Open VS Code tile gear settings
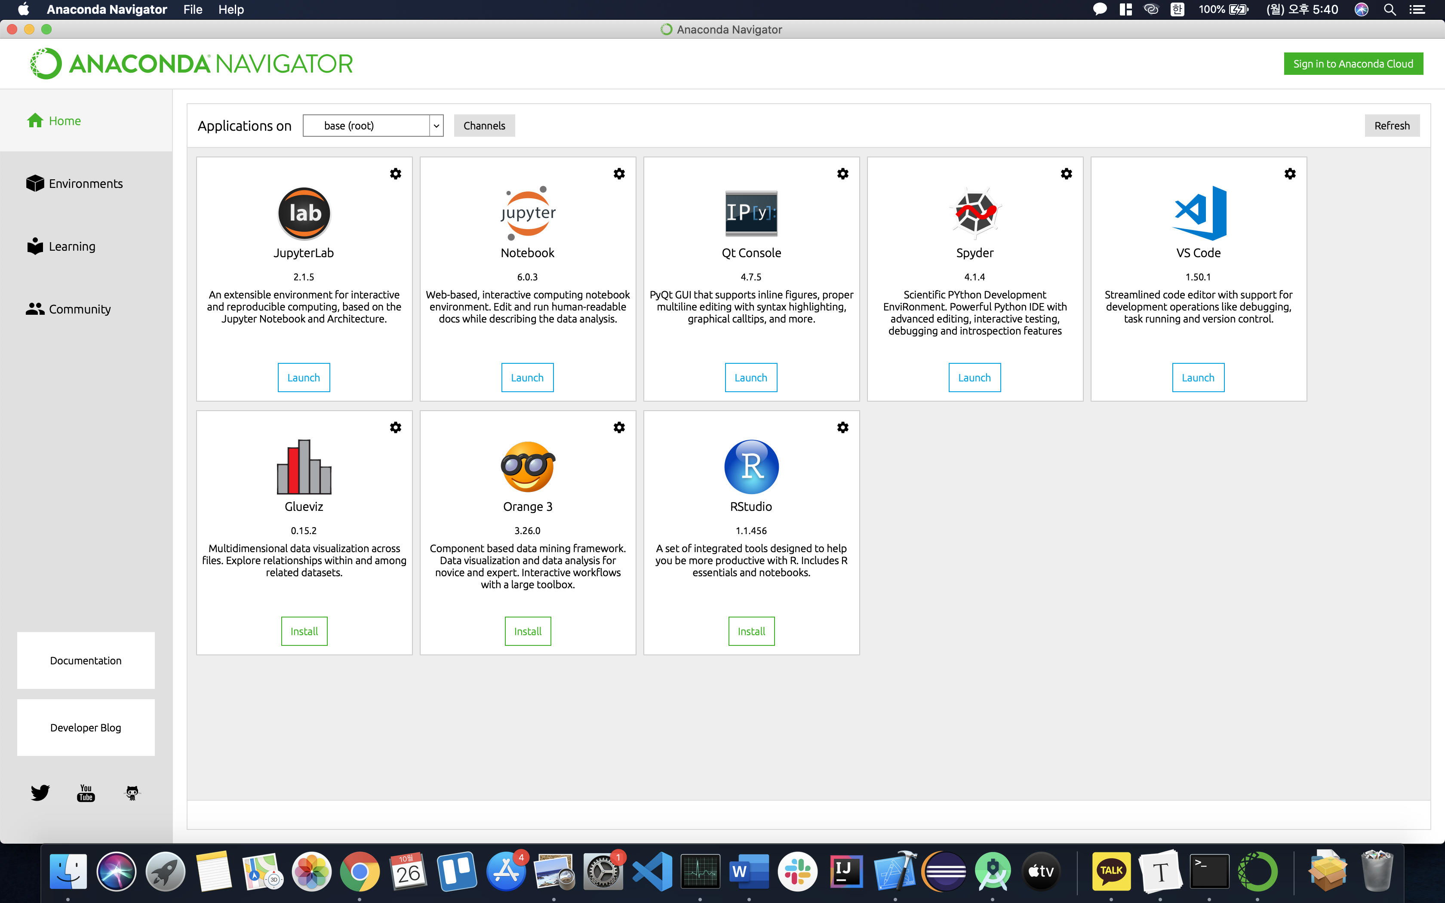The image size is (1445, 903). (x=1290, y=174)
